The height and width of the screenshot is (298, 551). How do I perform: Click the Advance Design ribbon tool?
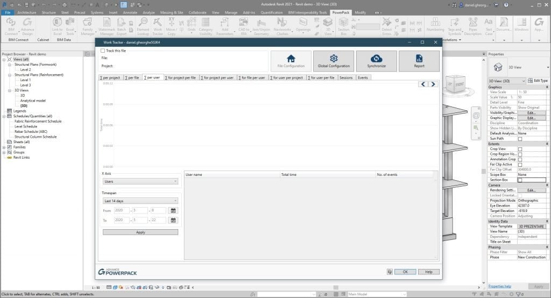27,26
